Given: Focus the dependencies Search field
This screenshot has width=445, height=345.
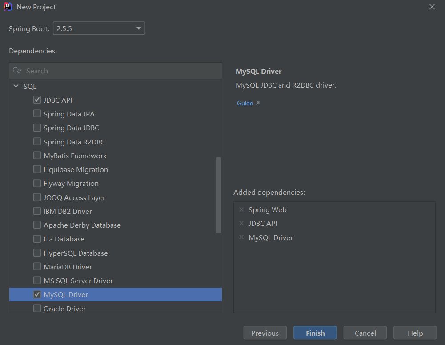Looking at the screenshot, I should (x=120, y=71).
